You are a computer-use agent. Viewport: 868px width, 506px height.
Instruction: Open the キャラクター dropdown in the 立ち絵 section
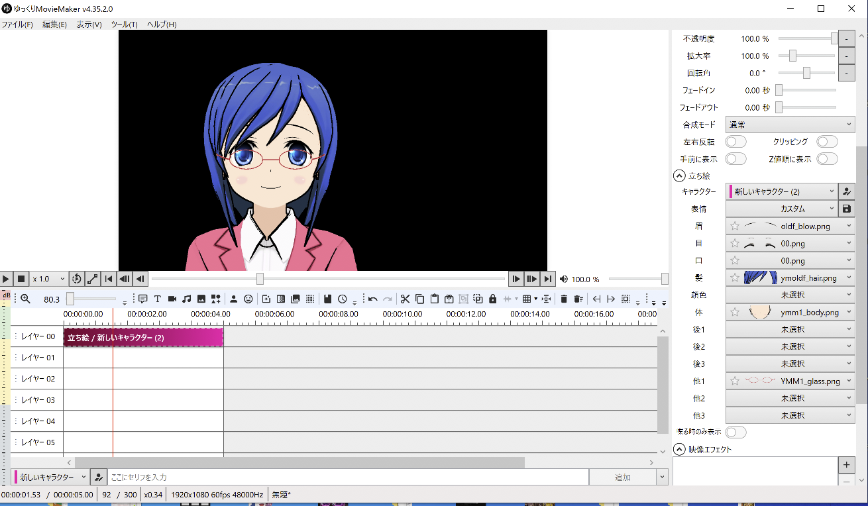pyautogui.click(x=782, y=191)
